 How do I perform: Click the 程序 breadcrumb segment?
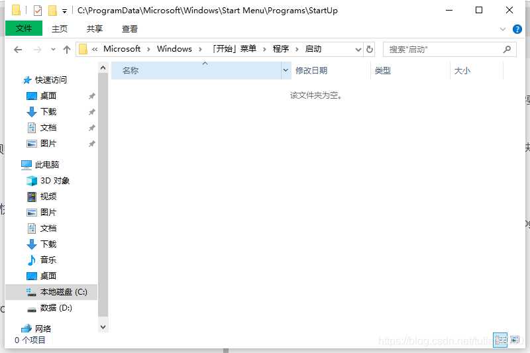(x=281, y=49)
